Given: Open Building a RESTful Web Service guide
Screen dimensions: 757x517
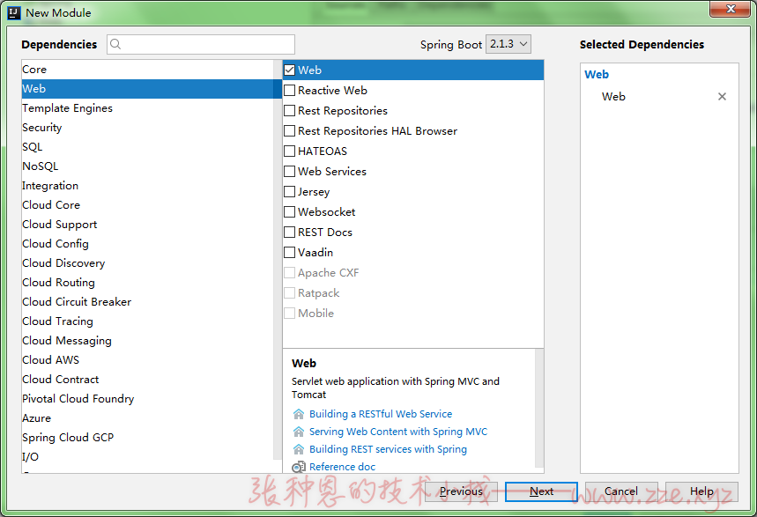Looking at the screenshot, I should tap(381, 414).
